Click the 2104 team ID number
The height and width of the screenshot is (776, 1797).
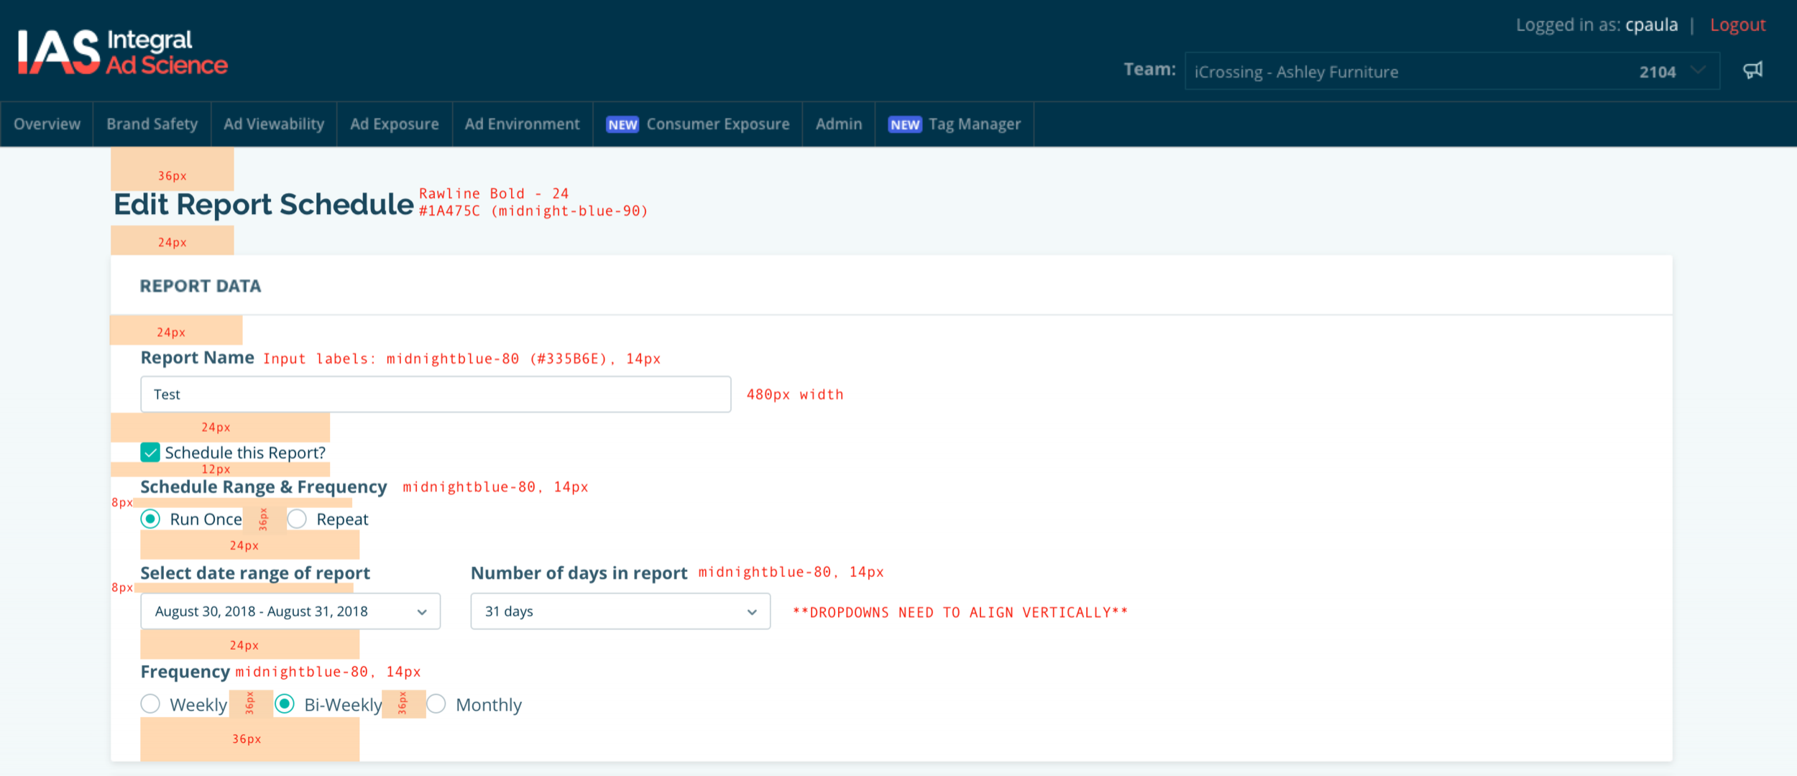(1658, 72)
